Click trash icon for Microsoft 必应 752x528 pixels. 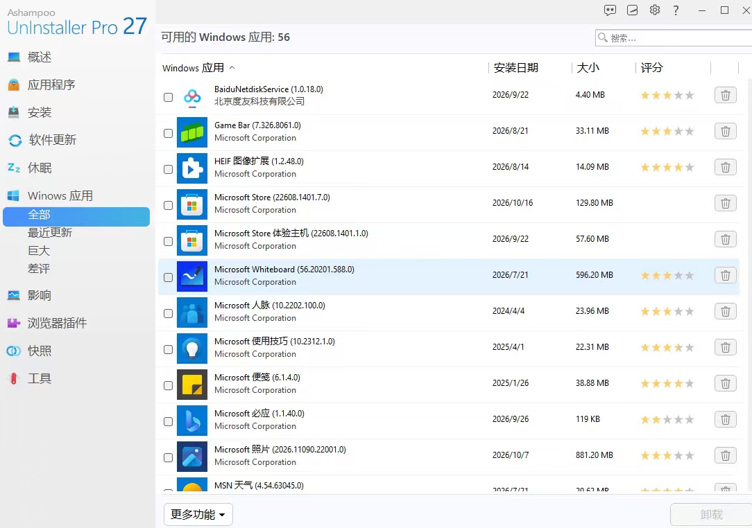[725, 419]
